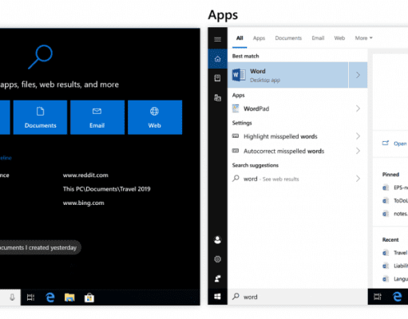The width and height of the screenshot is (408, 319).
Task: Open This PC\Documents\Travel 2019 entry
Action: point(106,189)
